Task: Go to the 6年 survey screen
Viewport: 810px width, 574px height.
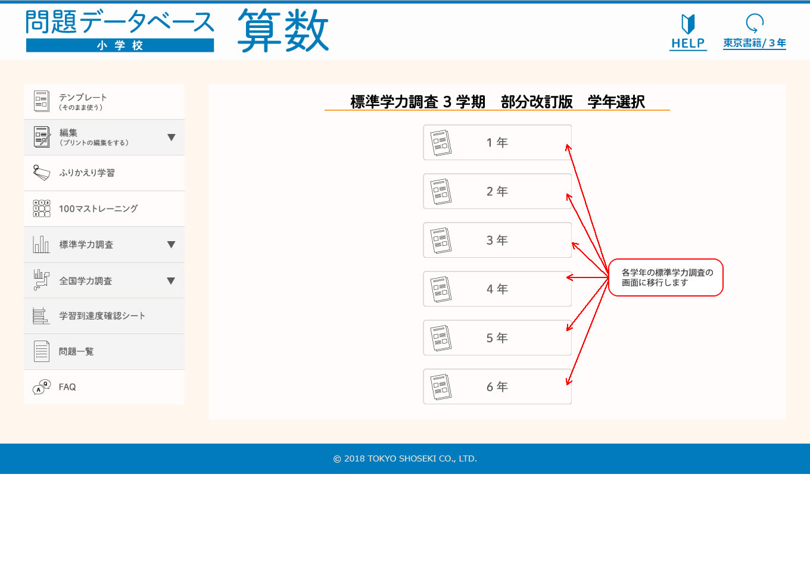Action: (497, 386)
